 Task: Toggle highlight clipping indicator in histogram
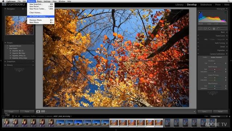(225, 12)
